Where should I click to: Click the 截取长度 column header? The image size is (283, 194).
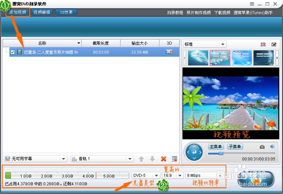click(x=101, y=43)
